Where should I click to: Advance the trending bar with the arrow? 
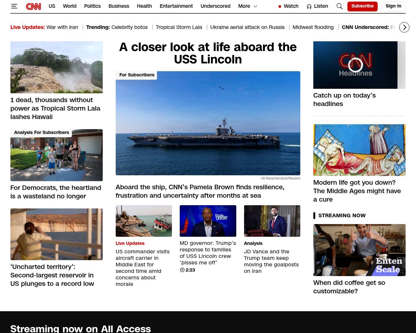[x=404, y=27]
